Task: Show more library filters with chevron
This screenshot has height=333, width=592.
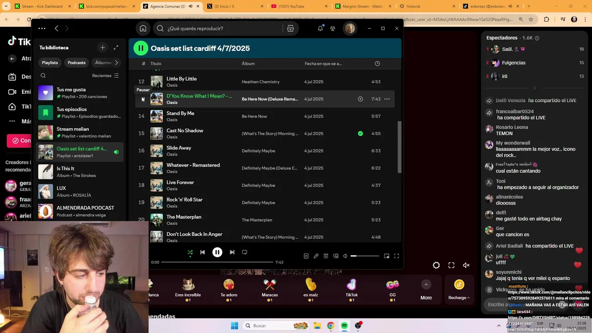Action: [117, 62]
